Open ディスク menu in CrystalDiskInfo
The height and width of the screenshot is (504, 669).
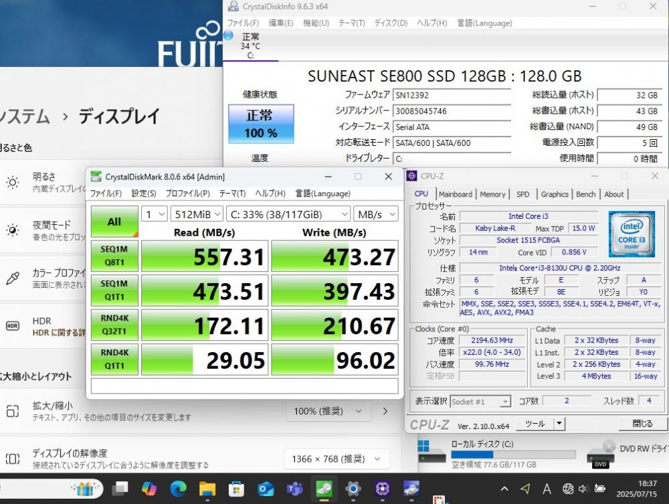pyautogui.click(x=391, y=23)
